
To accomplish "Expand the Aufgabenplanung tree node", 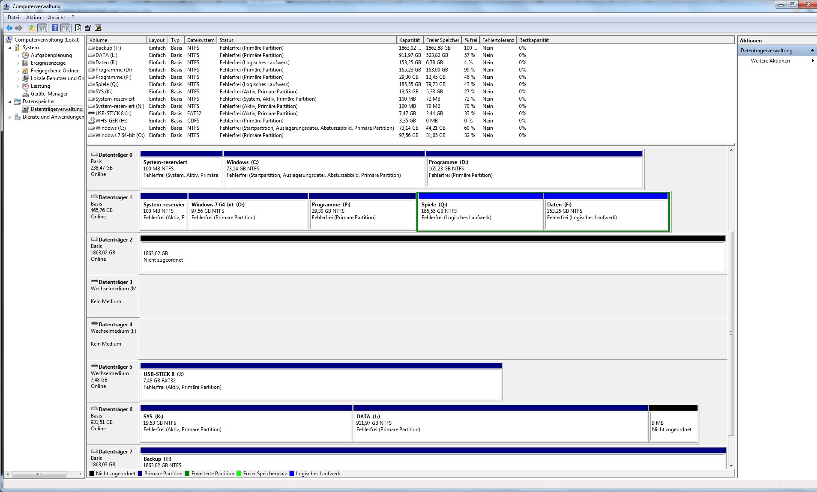I will 18,56.
